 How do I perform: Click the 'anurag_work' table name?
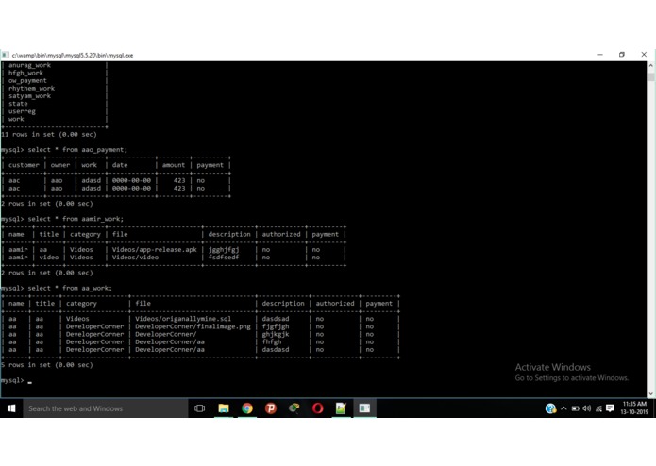point(29,65)
